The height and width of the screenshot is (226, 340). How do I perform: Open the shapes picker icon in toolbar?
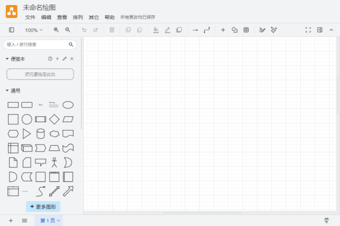click(235, 30)
